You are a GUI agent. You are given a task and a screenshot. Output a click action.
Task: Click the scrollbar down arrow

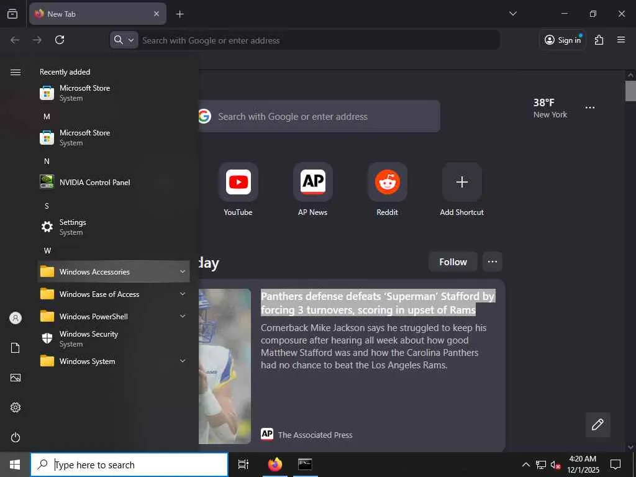click(630, 447)
